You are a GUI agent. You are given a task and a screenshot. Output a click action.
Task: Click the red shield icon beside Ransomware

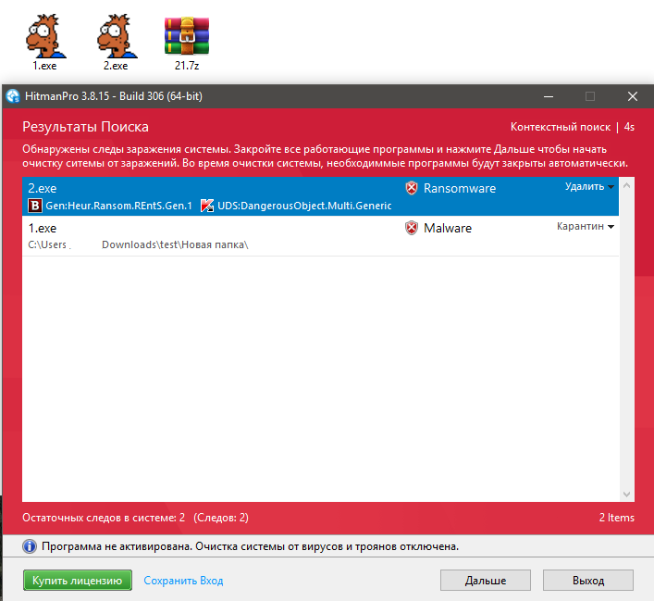click(x=412, y=188)
